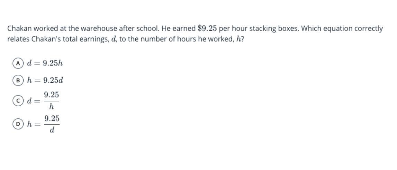The image size is (397, 170).
Task: Click the numerator 9.25 in option D
Action: point(52,118)
